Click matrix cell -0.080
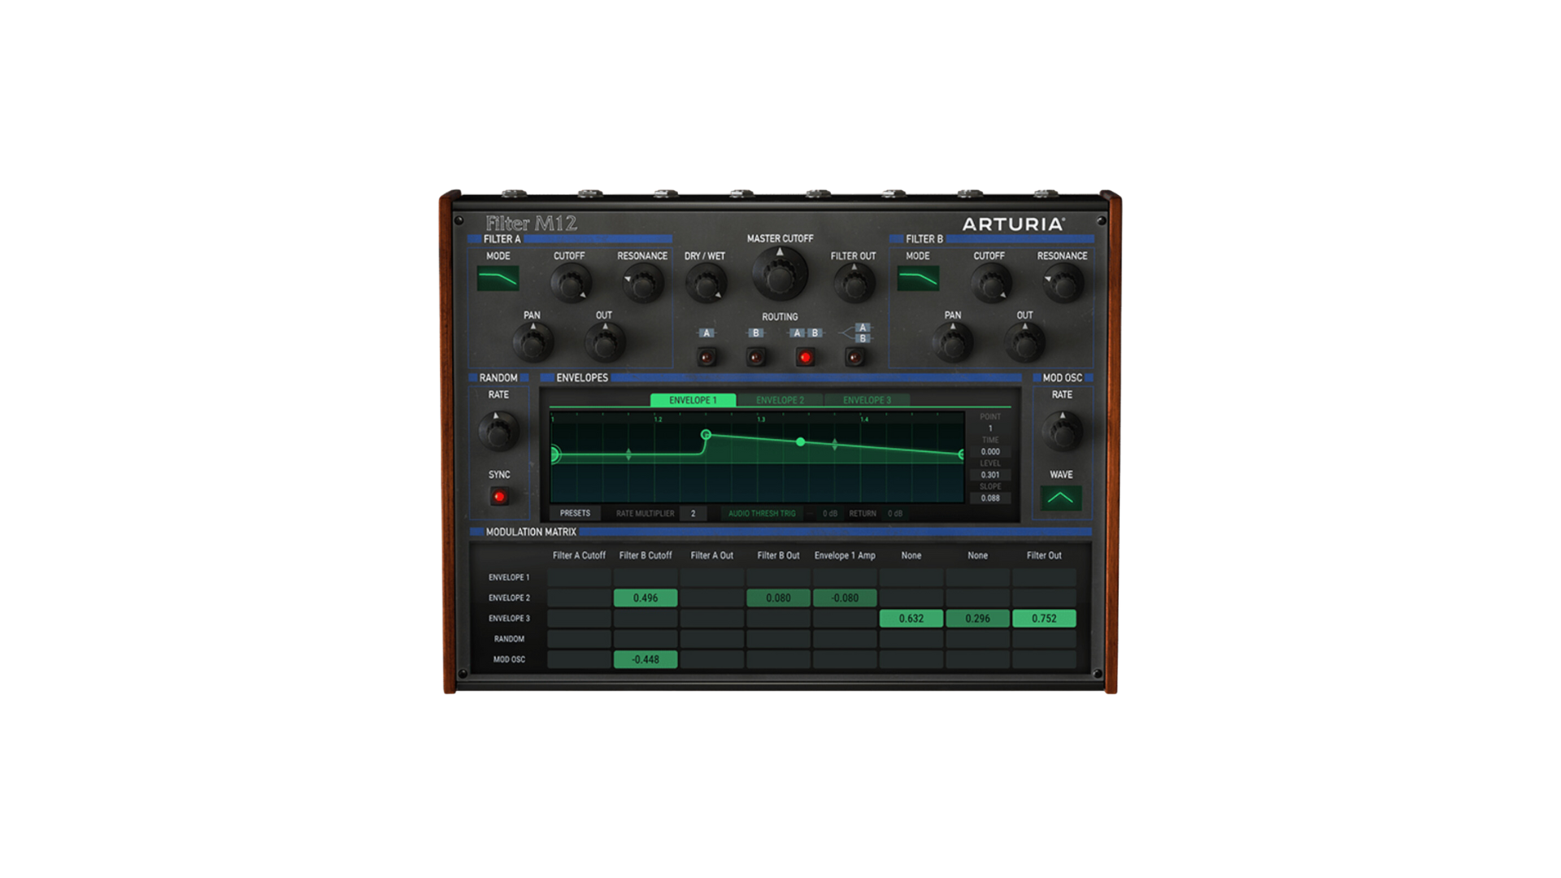This screenshot has height=878, width=1561. click(845, 598)
